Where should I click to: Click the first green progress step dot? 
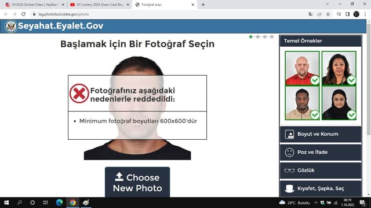tap(251, 37)
